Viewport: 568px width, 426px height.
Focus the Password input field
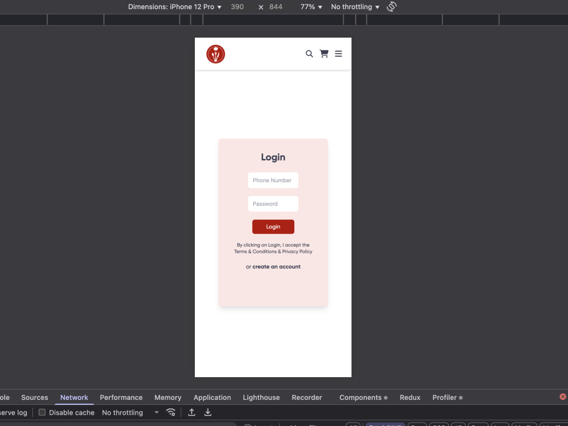click(x=273, y=203)
